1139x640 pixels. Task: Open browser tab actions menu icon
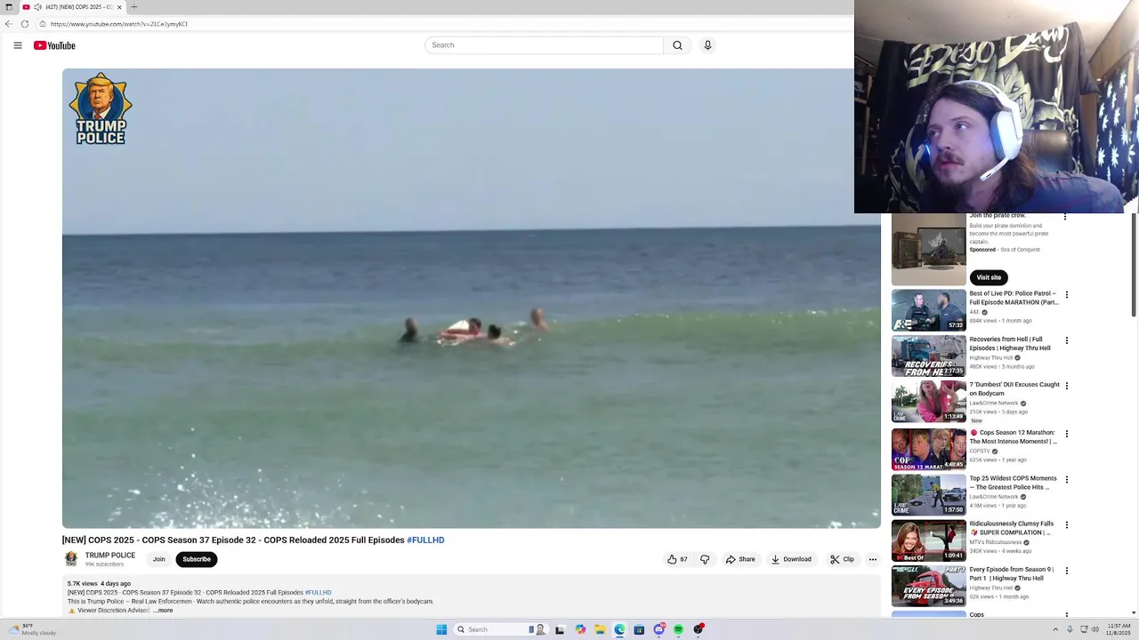coord(8,7)
